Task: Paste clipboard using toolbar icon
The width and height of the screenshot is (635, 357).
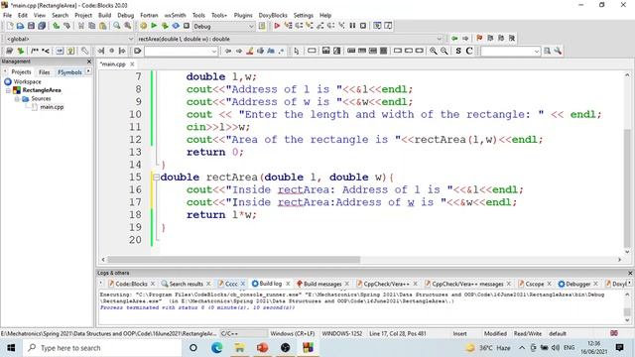Action: 103,26
